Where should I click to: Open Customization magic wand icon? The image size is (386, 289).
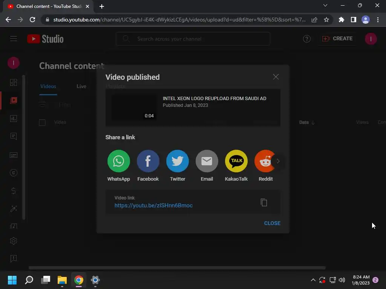click(14, 208)
